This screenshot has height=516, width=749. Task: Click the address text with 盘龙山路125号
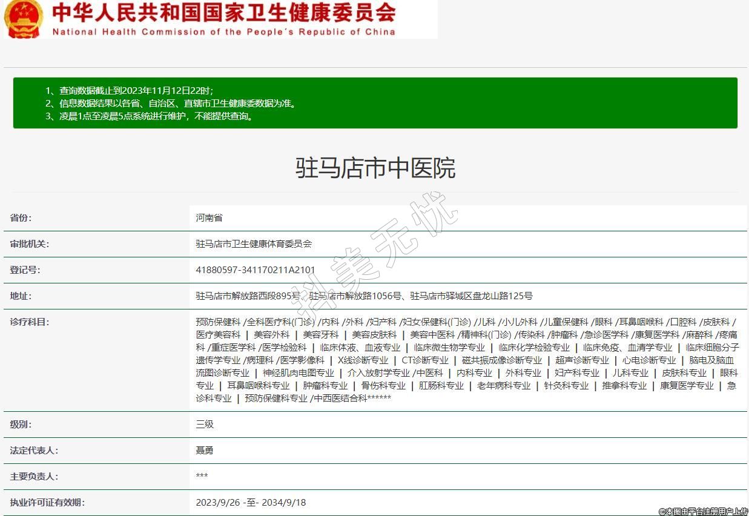[x=364, y=296]
